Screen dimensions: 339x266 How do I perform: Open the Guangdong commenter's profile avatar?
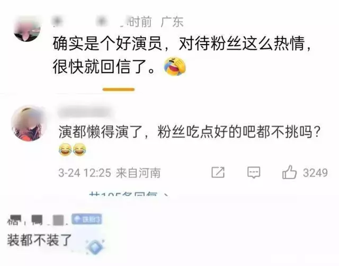[27, 28]
